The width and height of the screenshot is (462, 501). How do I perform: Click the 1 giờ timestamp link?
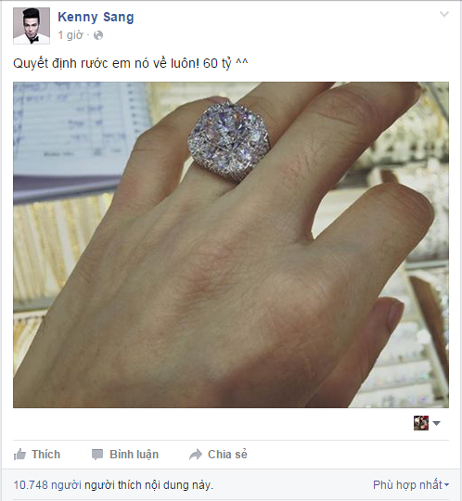click(71, 35)
